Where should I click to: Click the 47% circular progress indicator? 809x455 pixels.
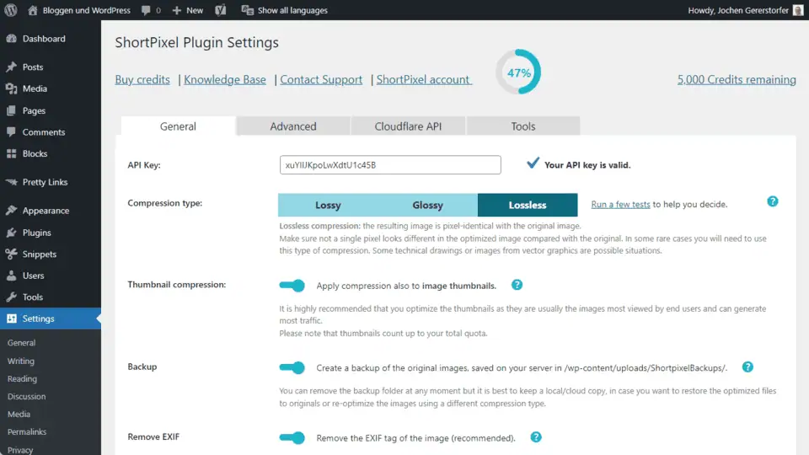pos(517,72)
